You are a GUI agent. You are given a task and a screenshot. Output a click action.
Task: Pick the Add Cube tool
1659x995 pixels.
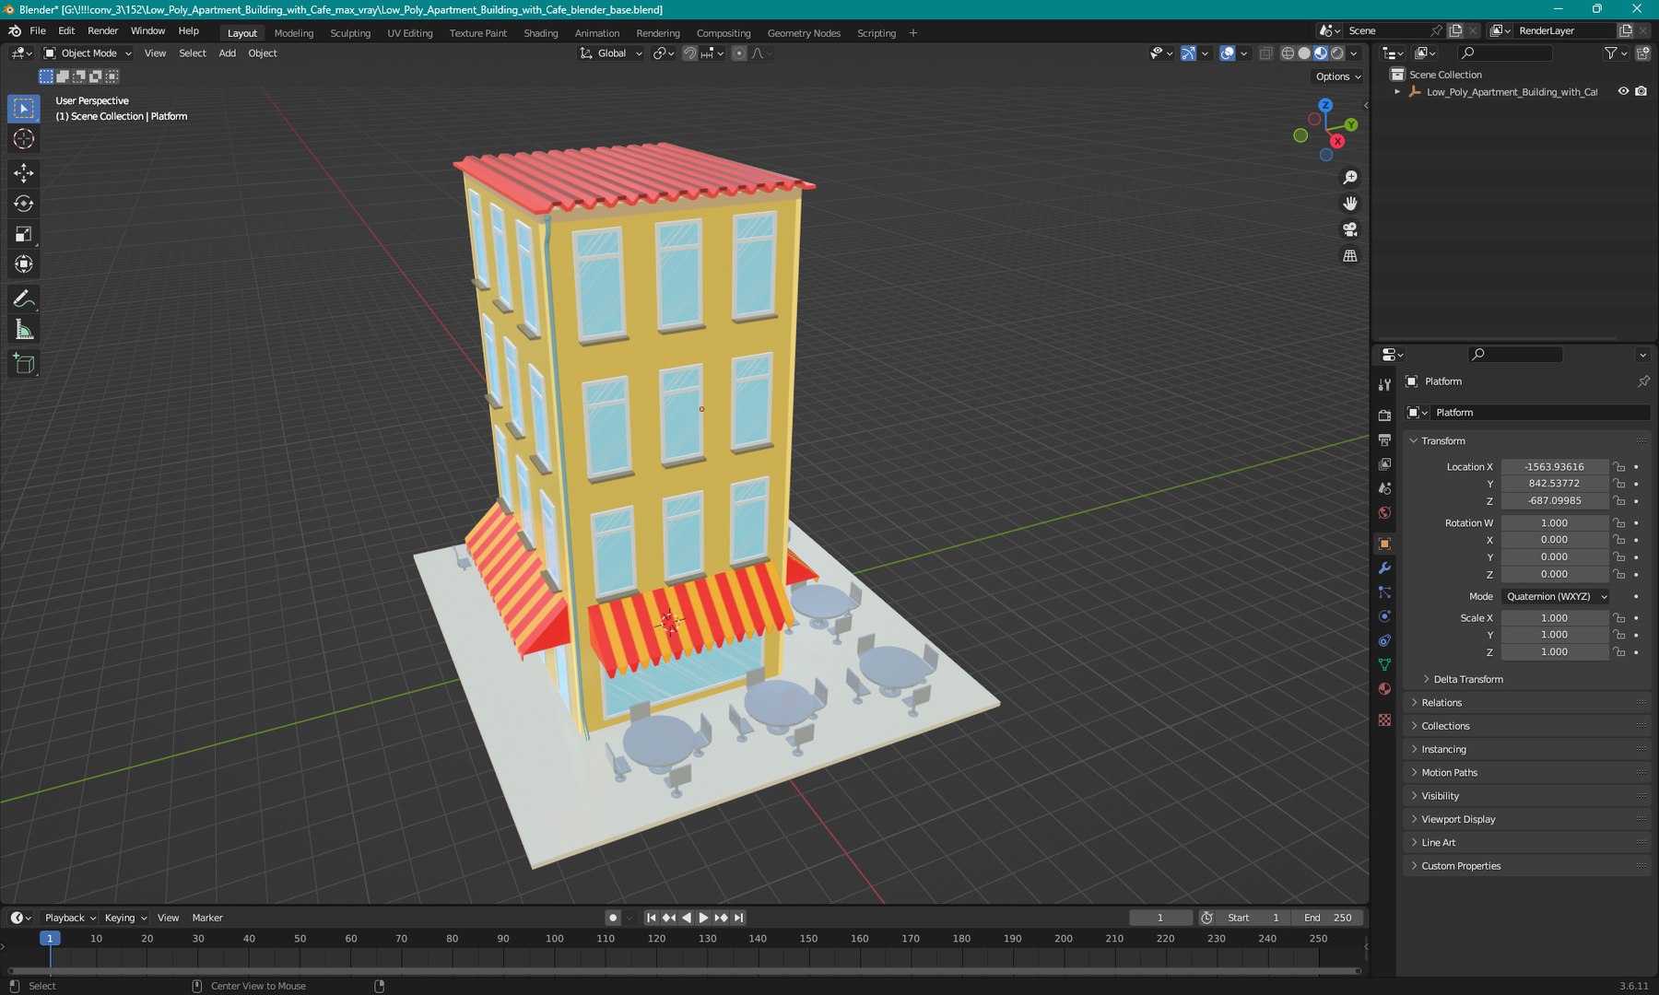click(24, 364)
